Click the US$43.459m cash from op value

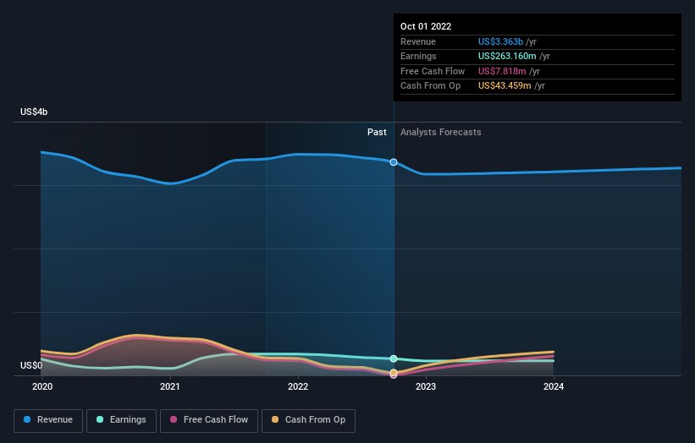[505, 86]
